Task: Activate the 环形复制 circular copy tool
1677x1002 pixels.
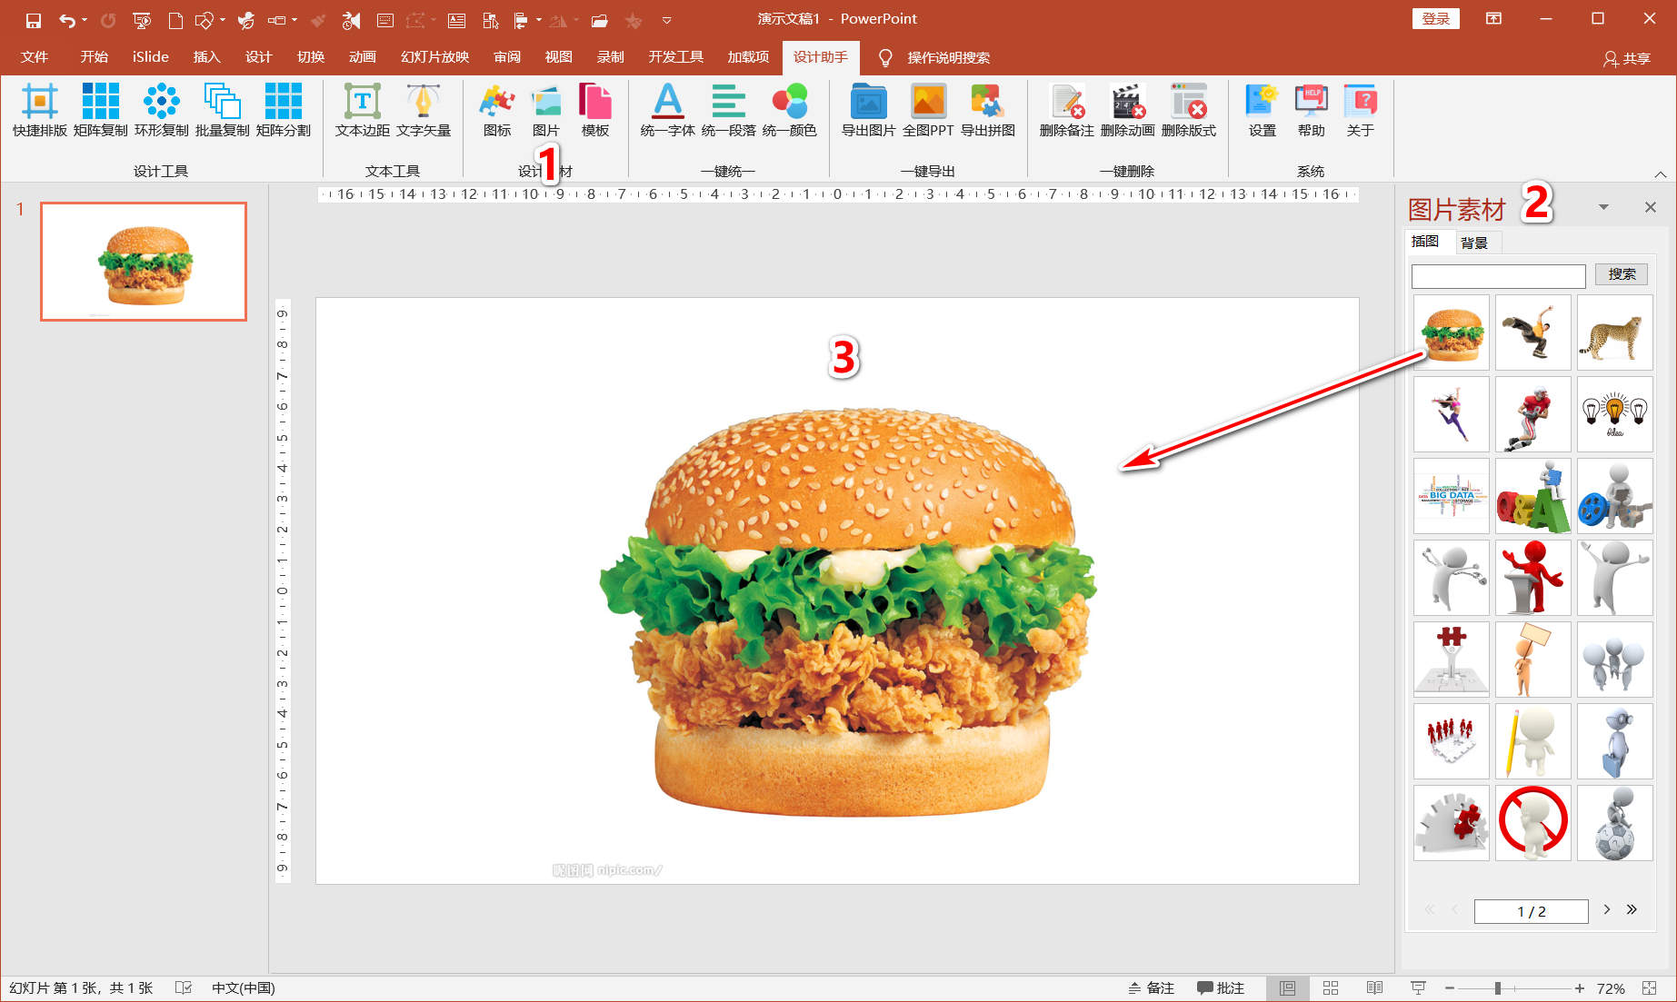Action: pos(162,110)
